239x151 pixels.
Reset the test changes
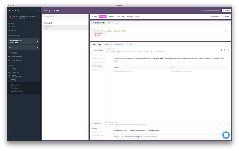111,17
